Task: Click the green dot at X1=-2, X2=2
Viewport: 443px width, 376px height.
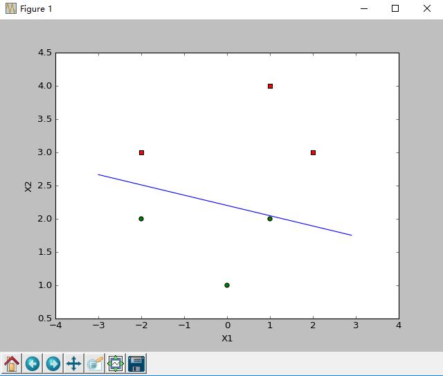Action: (141, 219)
